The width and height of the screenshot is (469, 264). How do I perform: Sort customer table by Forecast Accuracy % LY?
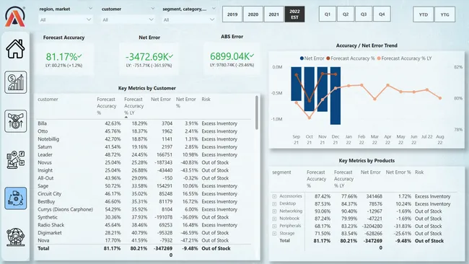133,106
